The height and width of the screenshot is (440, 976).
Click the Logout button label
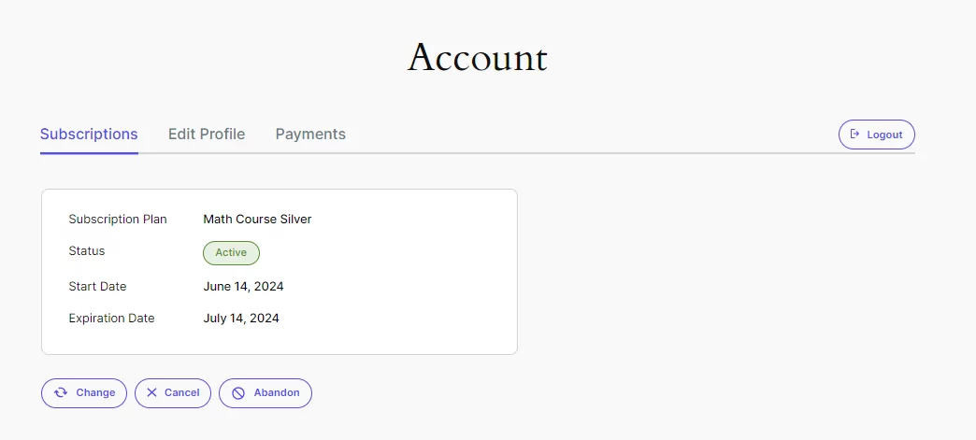coord(884,135)
